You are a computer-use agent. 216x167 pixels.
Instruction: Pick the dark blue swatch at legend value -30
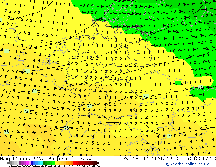click(x=32, y=163)
